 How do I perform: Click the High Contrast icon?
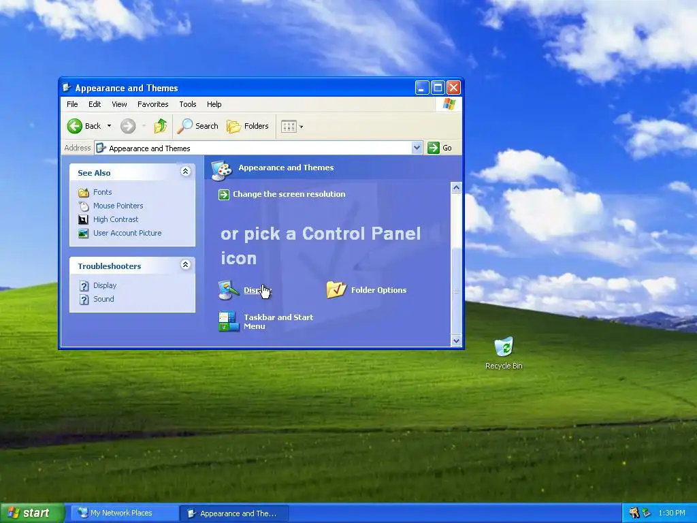[x=84, y=220]
